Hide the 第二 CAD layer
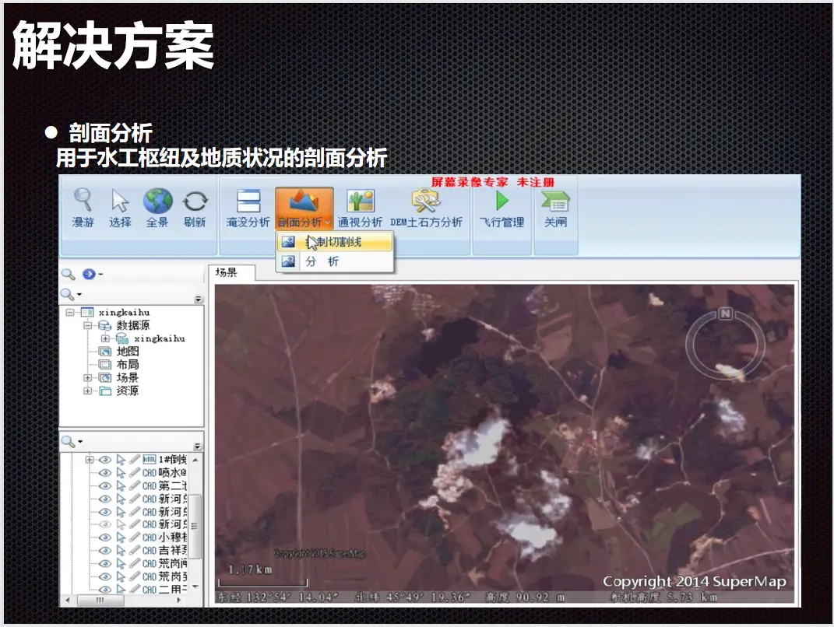The width and height of the screenshot is (834, 627). (x=105, y=485)
